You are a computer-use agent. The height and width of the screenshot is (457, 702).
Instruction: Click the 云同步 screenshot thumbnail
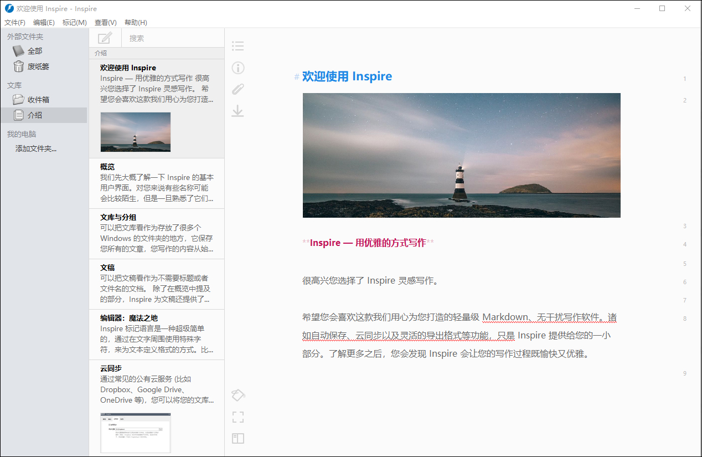(136, 433)
